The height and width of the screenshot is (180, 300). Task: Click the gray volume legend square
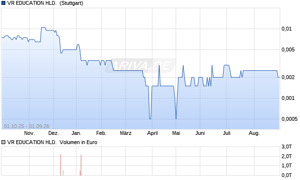[3, 142]
